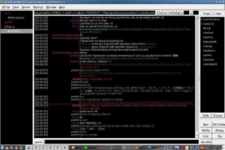Open the View menu
Viewport: 225px width, 150px height.
[16, 7]
